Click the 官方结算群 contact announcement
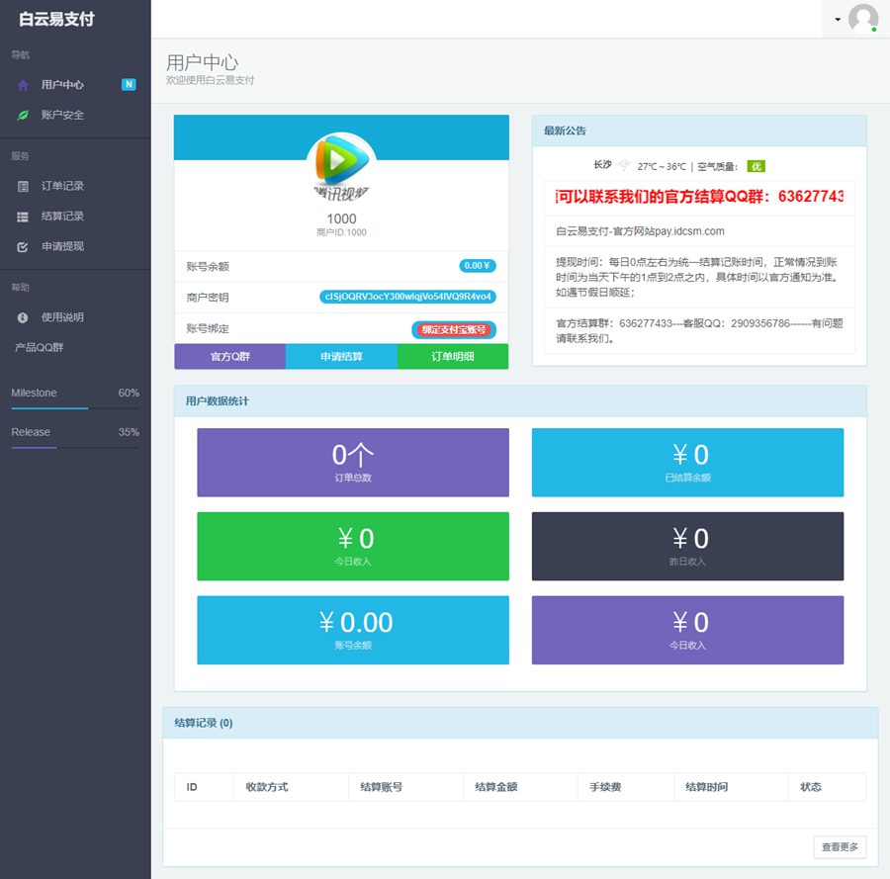890x879 pixels. click(699, 331)
